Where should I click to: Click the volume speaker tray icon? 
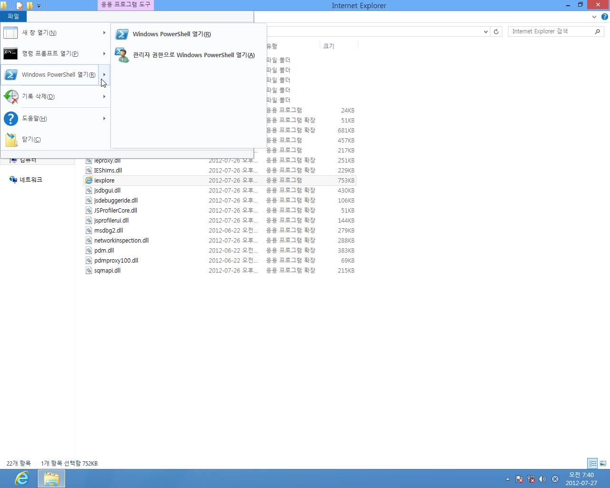(x=542, y=479)
